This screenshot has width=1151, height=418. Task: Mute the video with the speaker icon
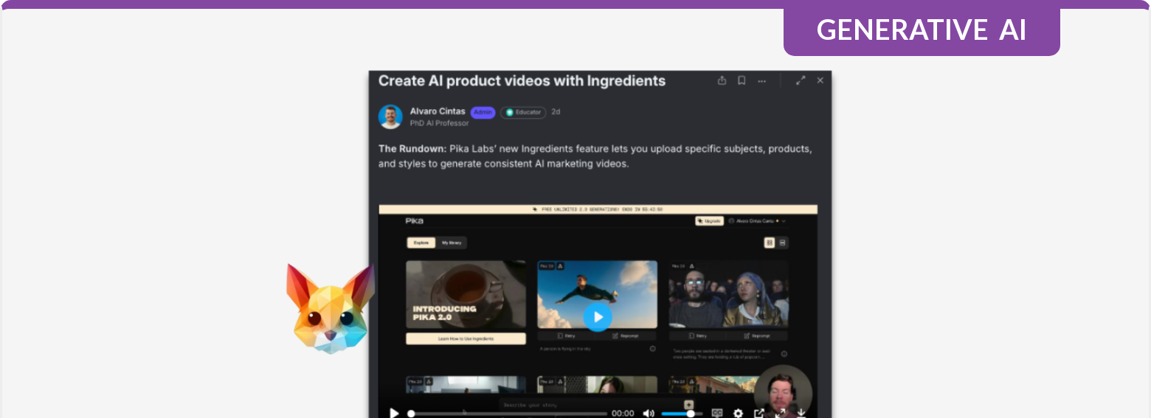(x=649, y=414)
